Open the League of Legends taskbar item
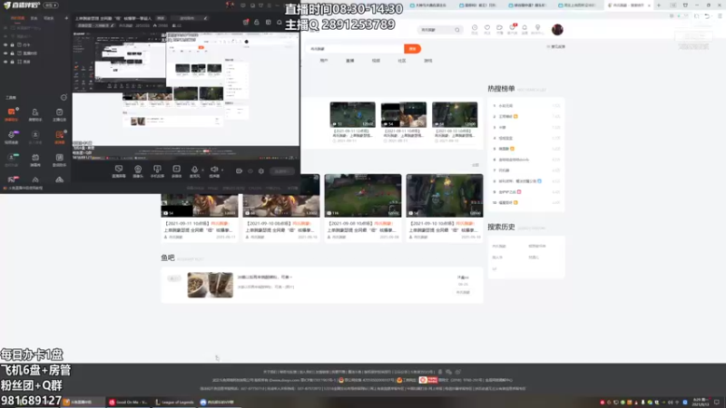Image resolution: width=726 pixels, height=408 pixels. click(x=174, y=403)
